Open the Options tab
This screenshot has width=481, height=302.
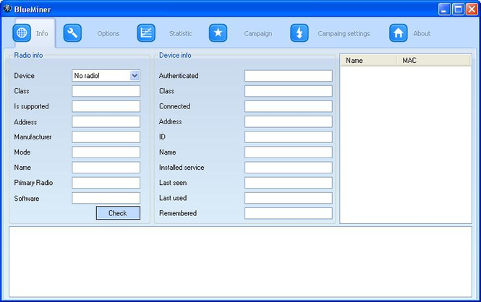[108, 34]
